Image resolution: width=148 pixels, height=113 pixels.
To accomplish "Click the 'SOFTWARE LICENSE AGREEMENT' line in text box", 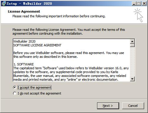I will [37, 45].
